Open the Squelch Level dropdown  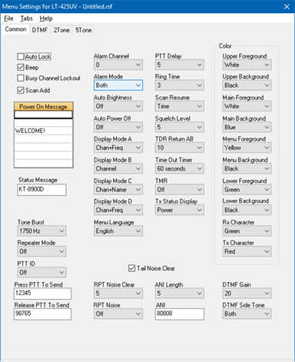pyautogui.click(x=179, y=127)
